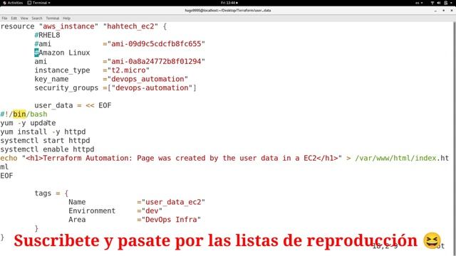Open the View menu
The image size is (456, 256).
(x=24, y=18)
